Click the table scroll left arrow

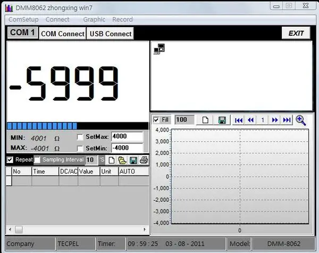10,230
